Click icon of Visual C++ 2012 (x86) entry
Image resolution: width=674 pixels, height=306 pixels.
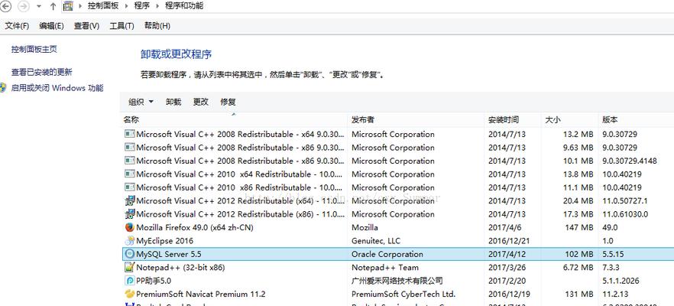129,214
